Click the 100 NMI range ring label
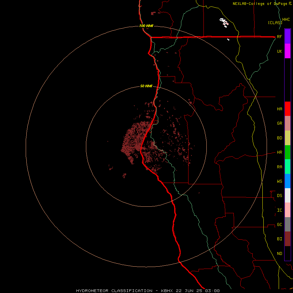 click(x=146, y=26)
